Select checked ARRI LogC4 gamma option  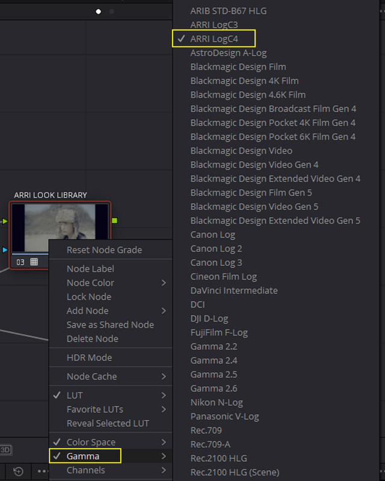214,39
